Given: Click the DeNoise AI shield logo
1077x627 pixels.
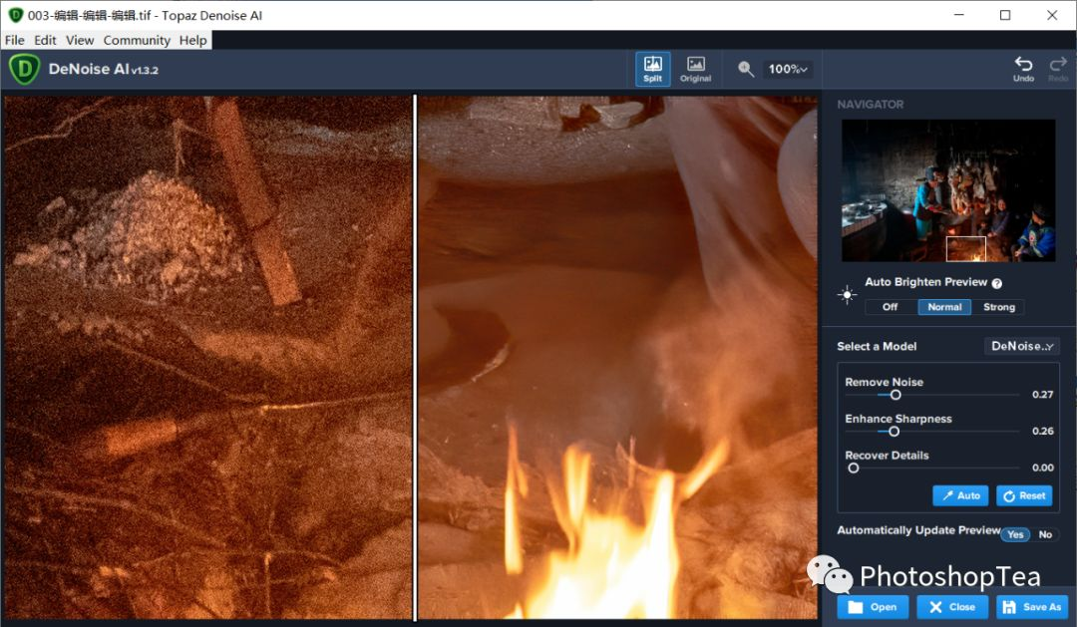Looking at the screenshot, I should [x=24, y=70].
